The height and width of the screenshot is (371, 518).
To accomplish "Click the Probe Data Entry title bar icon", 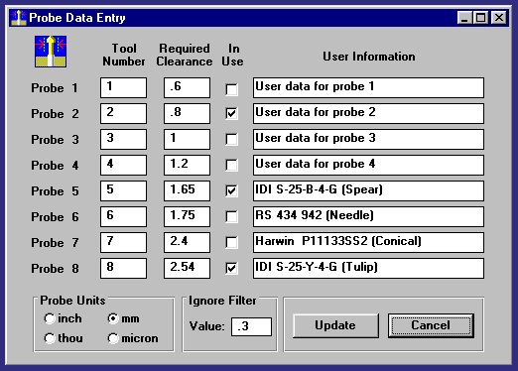I will 18,18.
